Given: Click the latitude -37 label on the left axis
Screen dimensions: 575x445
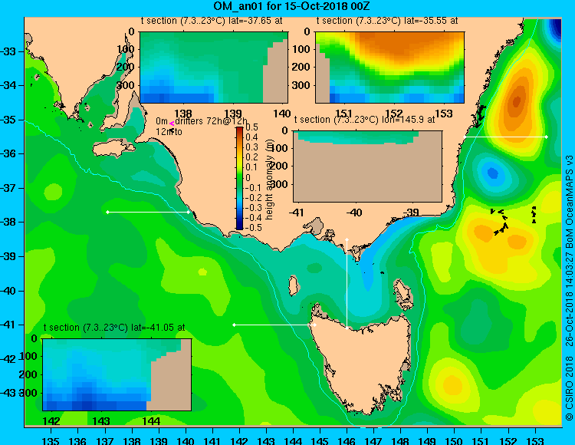Looking at the screenshot, I should coord(8,188).
